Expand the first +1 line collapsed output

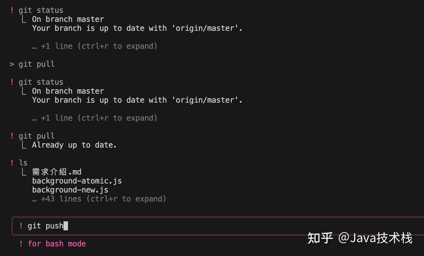[95, 46]
